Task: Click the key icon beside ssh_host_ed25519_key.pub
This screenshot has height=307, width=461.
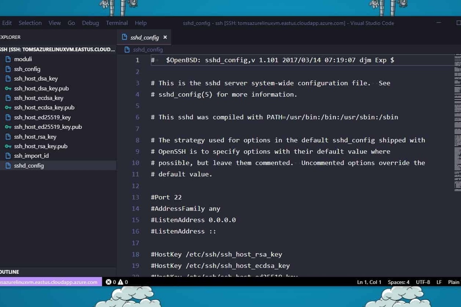Action: pyautogui.click(x=8, y=127)
